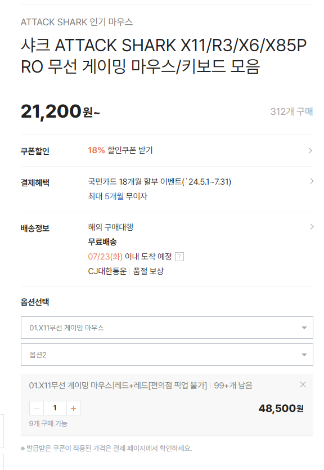Decrease quantity with the minus button

37,408
